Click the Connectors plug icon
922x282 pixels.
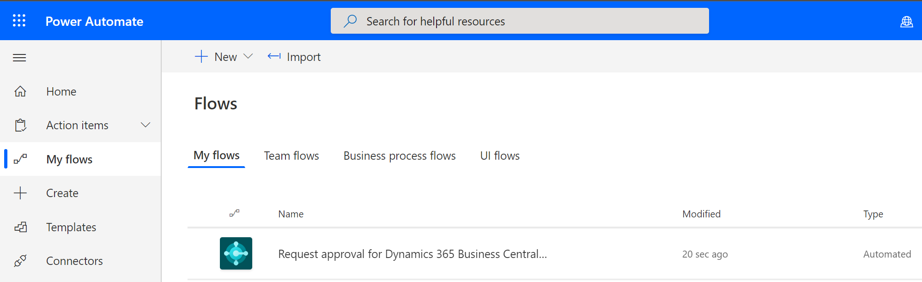click(20, 261)
